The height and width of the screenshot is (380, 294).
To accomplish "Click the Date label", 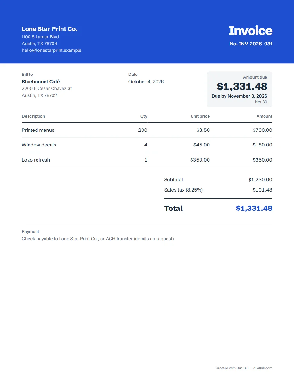I will coord(133,75).
